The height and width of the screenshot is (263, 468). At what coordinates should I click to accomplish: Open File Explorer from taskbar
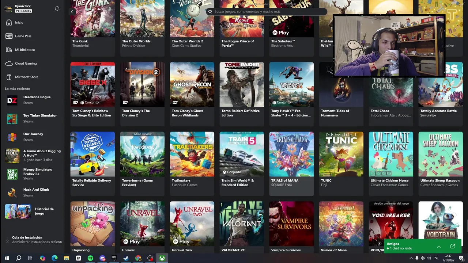(x=66, y=258)
